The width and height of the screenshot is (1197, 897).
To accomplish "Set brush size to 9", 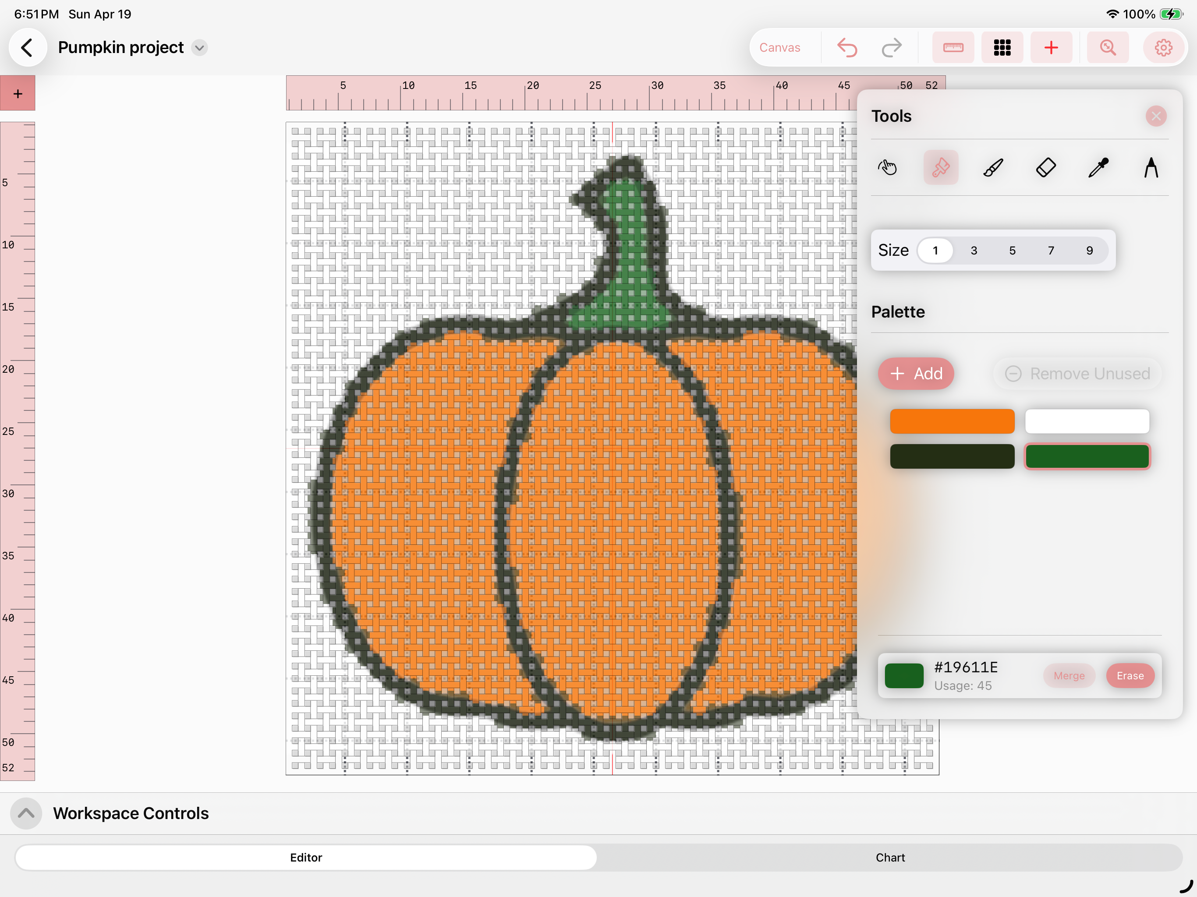I will coord(1089,251).
